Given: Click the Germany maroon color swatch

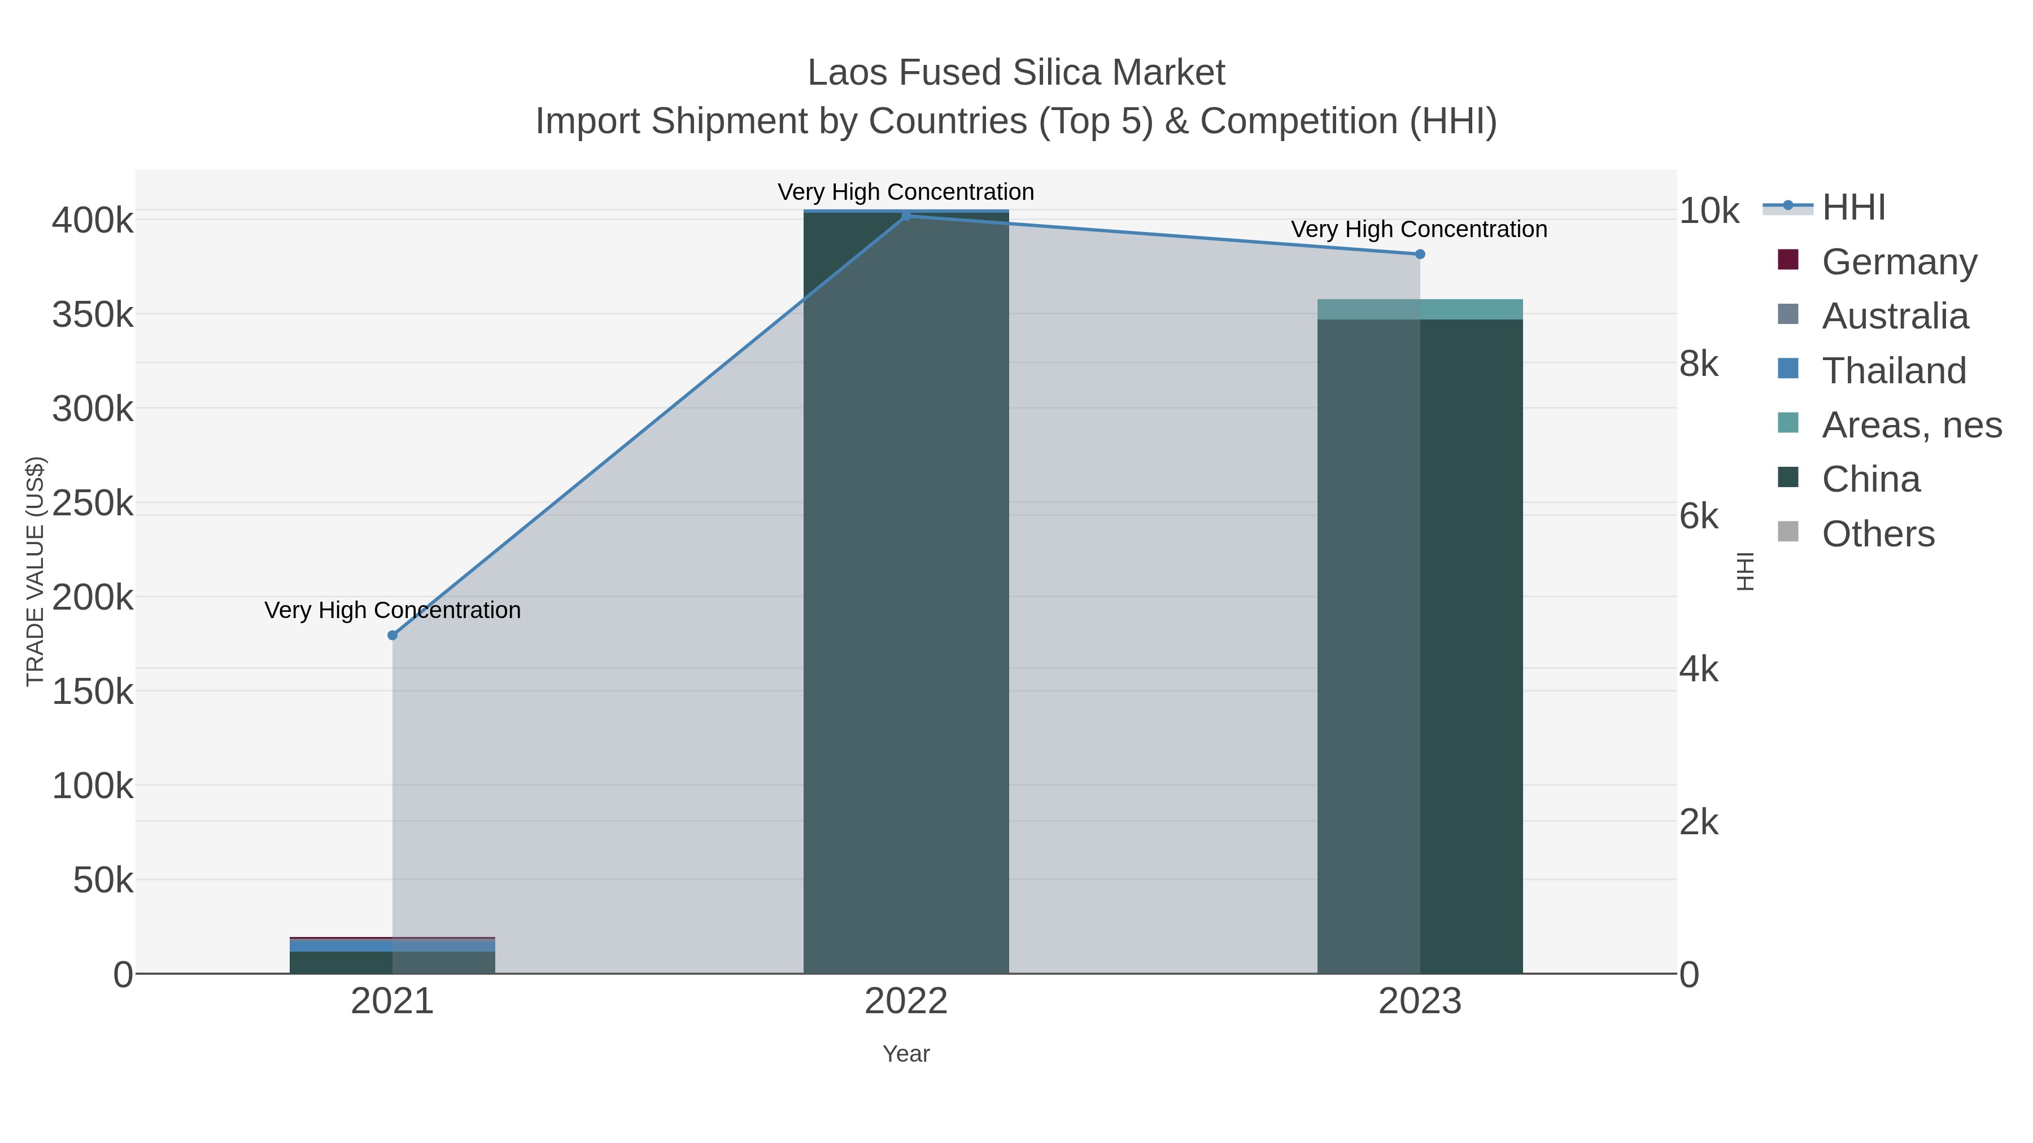Looking at the screenshot, I should coord(1788,260).
